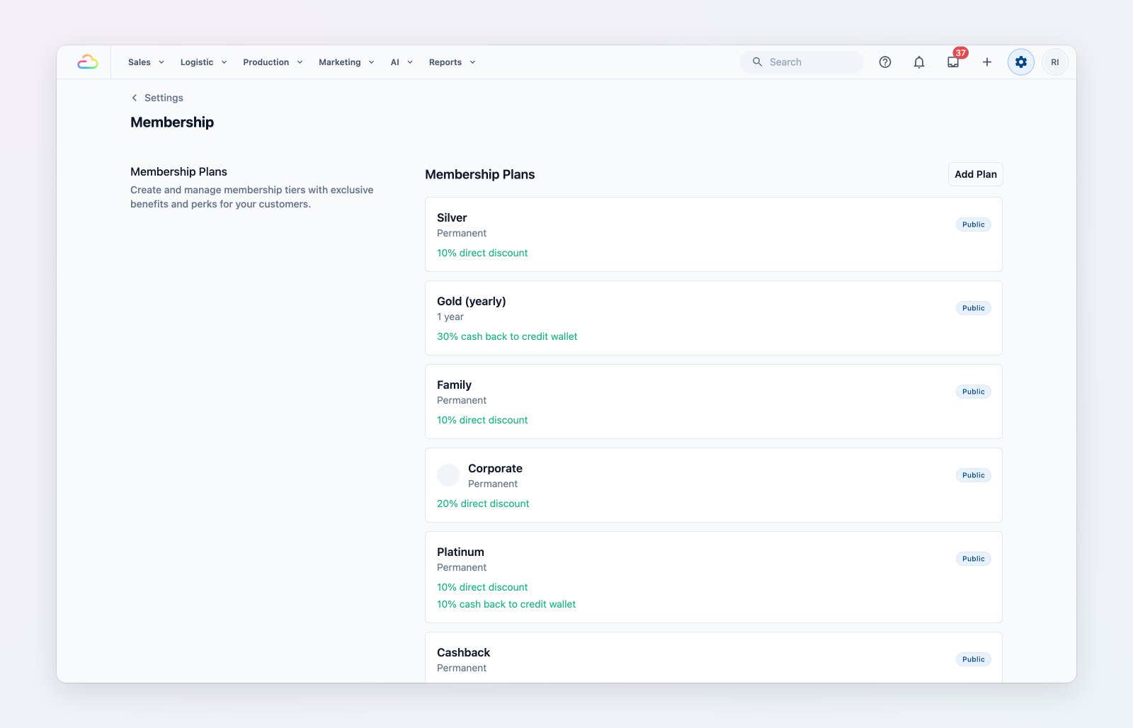Open the Corporate plan title
1133x728 pixels.
tap(495, 468)
